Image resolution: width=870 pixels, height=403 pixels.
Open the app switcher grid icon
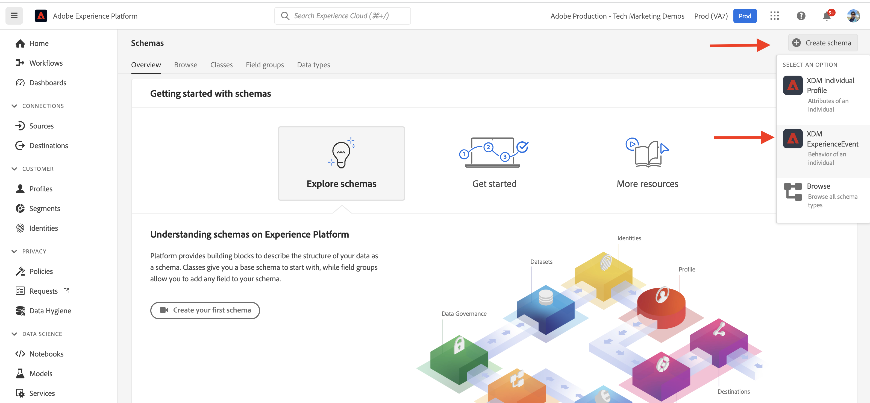tap(774, 16)
